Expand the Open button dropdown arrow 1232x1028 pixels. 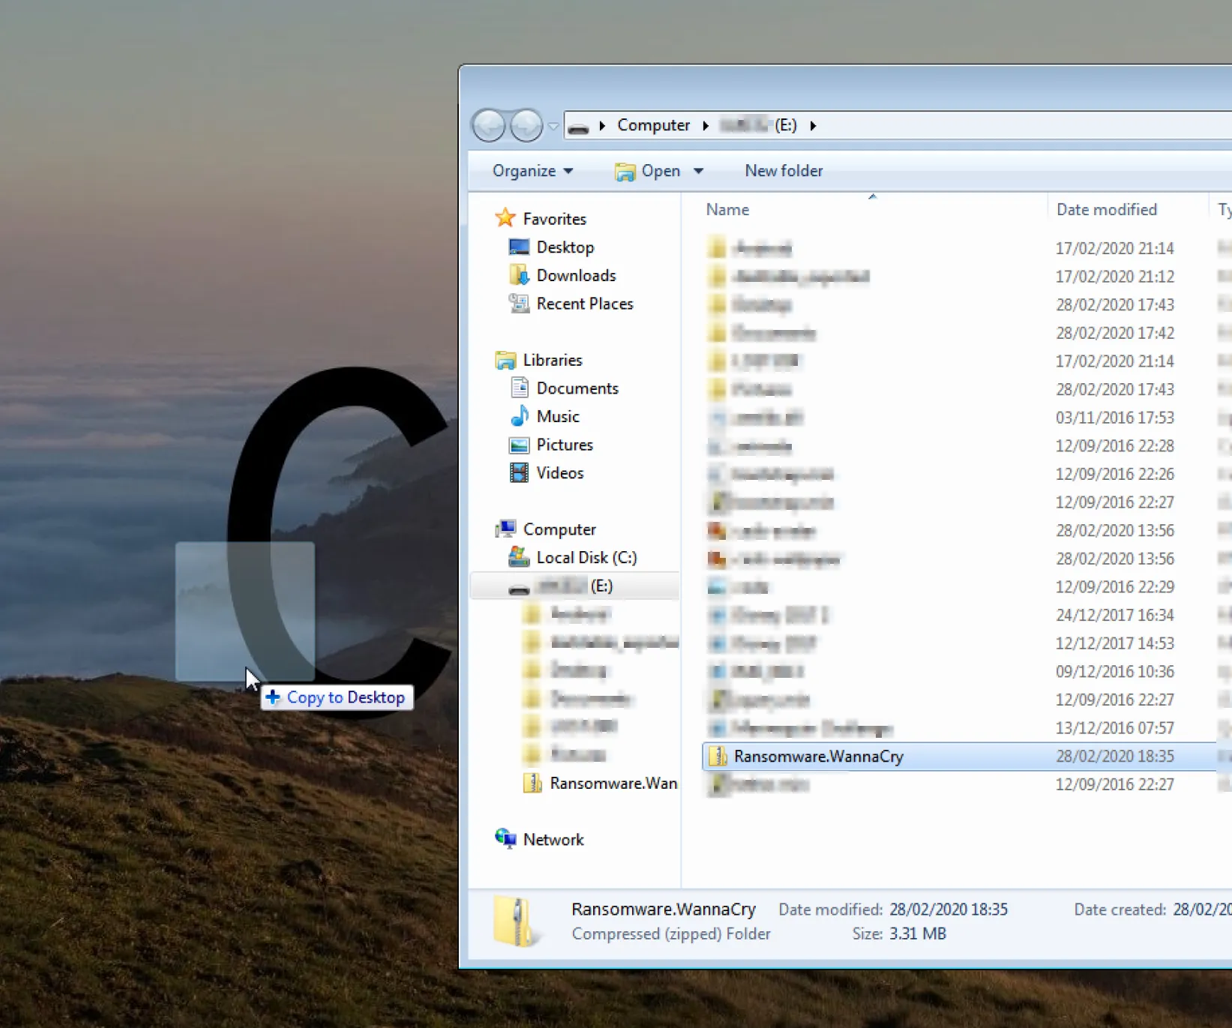699,171
